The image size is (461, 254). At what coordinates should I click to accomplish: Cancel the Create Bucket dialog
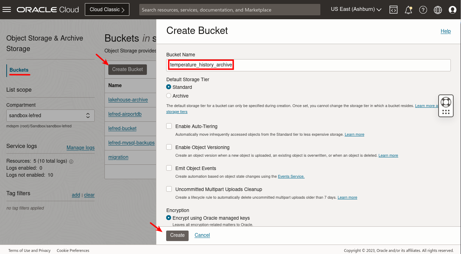(202, 235)
